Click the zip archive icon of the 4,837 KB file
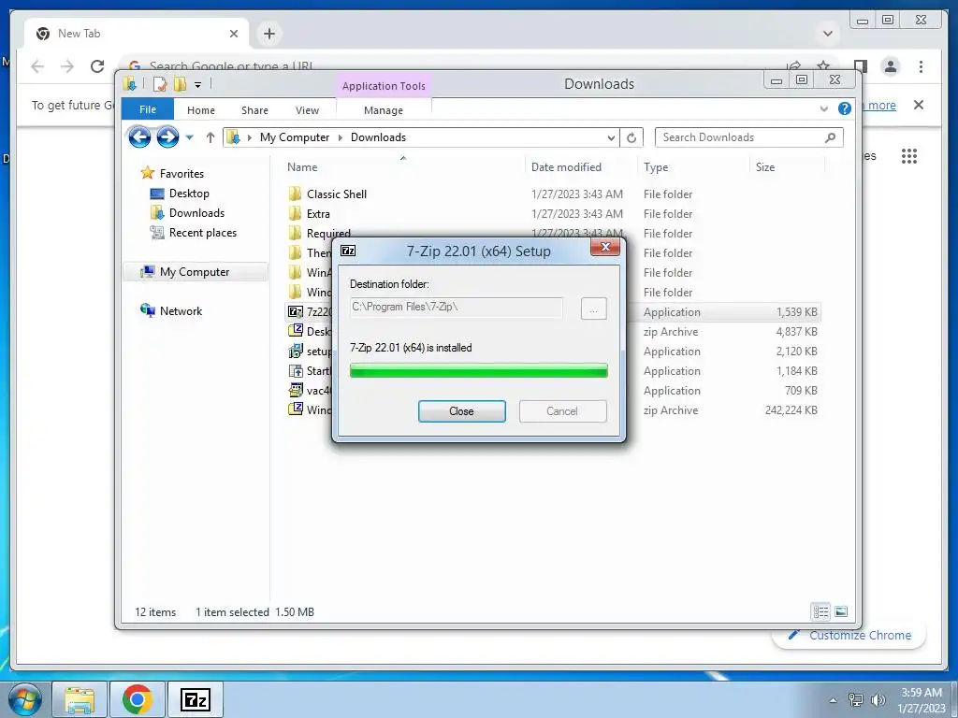The image size is (958, 718). pyautogui.click(x=295, y=331)
